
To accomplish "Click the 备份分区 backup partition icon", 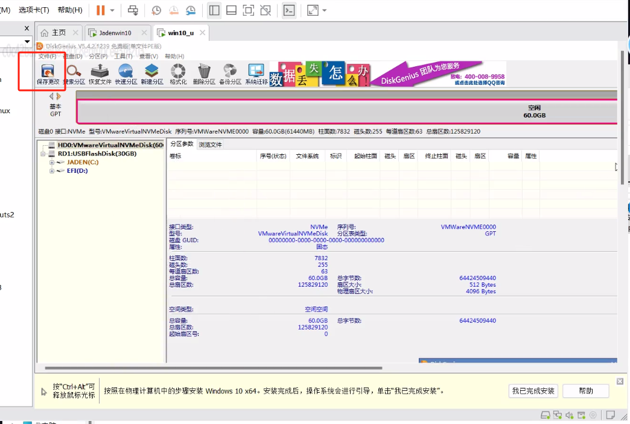I will point(231,74).
